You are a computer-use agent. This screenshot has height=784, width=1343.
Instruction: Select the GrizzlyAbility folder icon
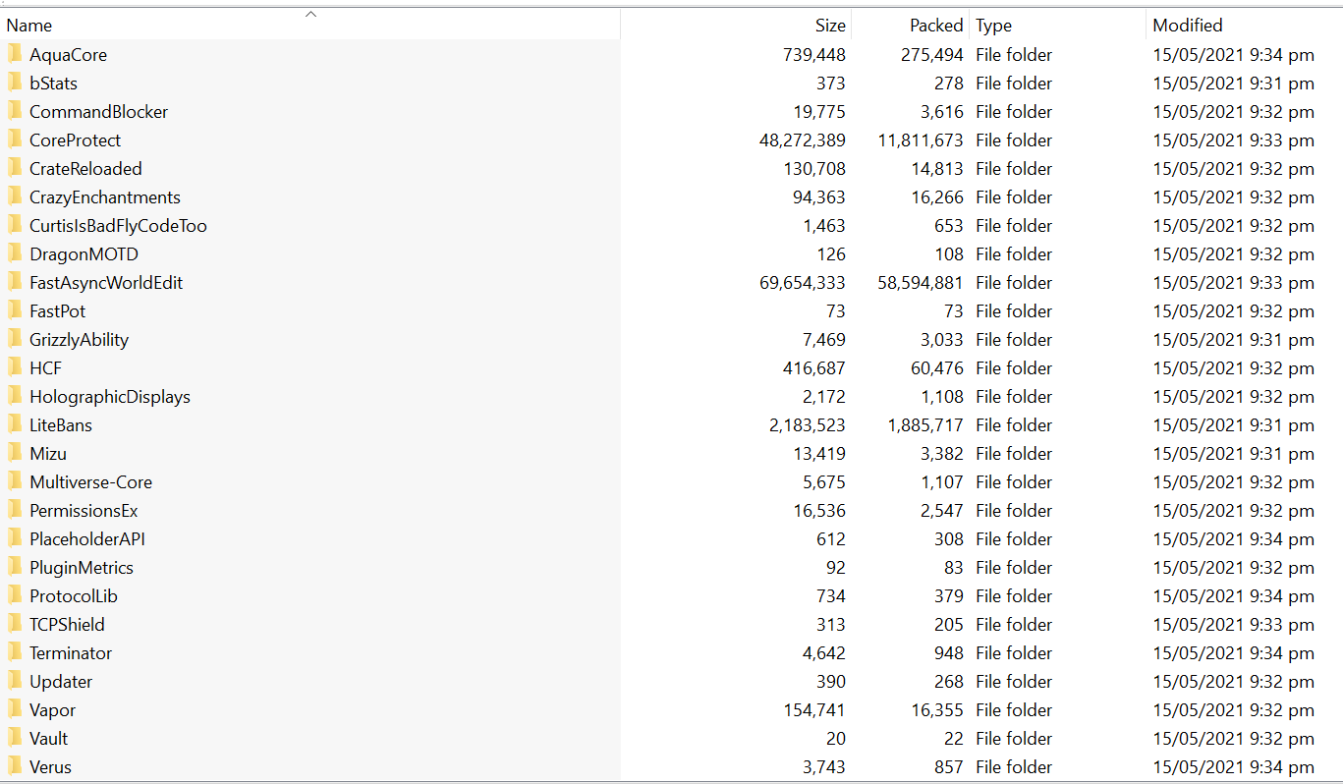[x=15, y=339]
